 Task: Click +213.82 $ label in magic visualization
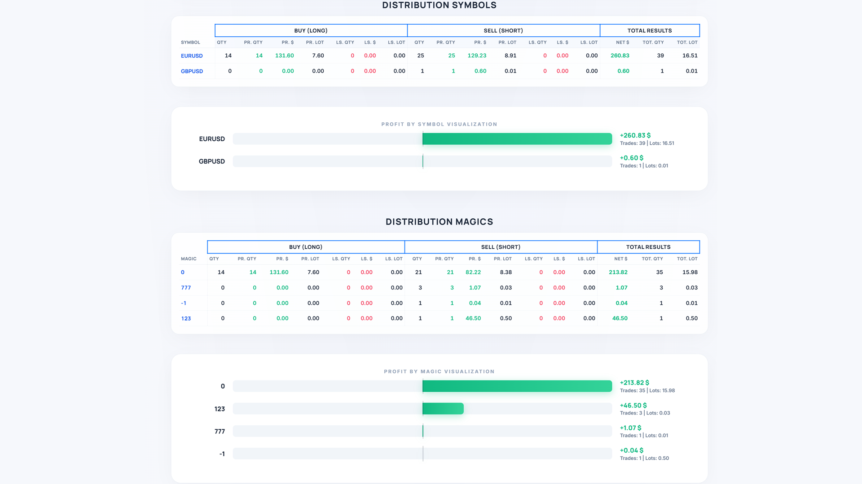634,383
